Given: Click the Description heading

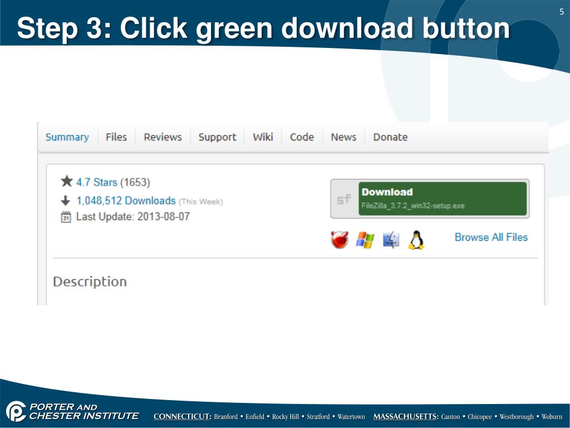Looking at the screenshot, I should [x=90, y=281].
